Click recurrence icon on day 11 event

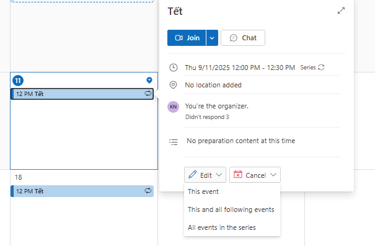pos(148,93)
